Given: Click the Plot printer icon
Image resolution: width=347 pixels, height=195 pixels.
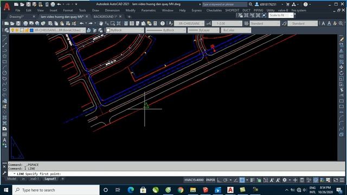Looking at the screenshot, I should coord(25,23).
